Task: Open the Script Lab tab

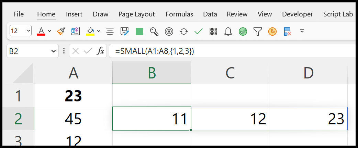Action: click(x=338, y=14)
